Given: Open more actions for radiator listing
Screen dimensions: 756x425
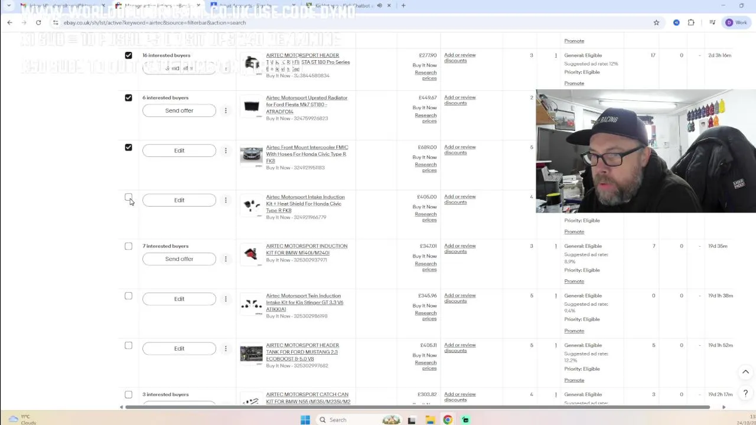Looking at the screenshot, I should [226, 110].
